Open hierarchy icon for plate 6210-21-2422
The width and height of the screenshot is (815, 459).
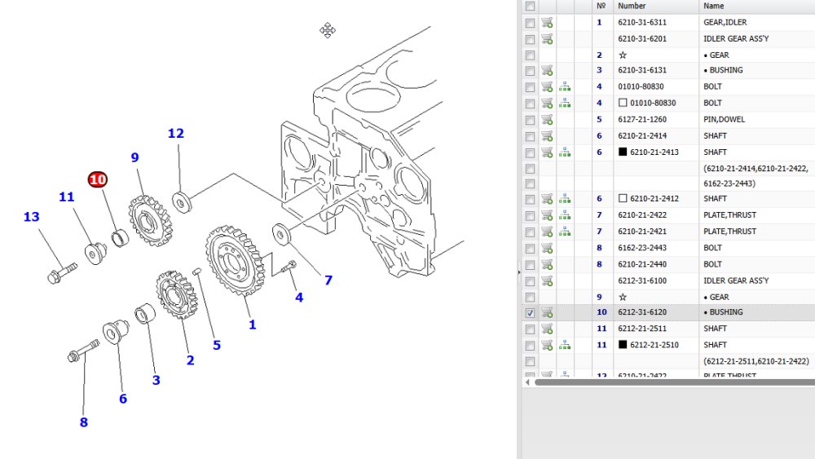point(565,215)
